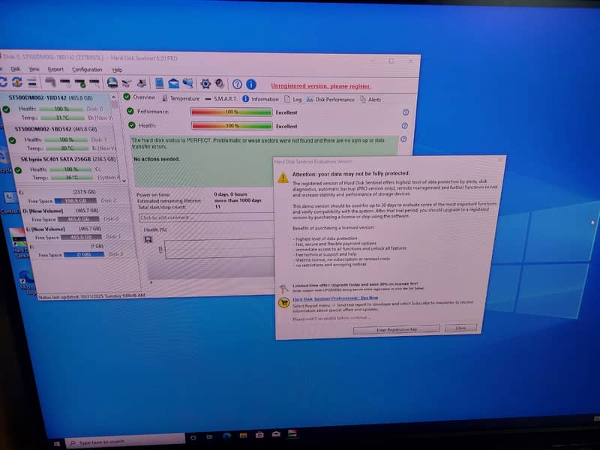Click the blue report sheet toolbar icon
The height and width of the screenshot is (450, 600).
(159, 83)
